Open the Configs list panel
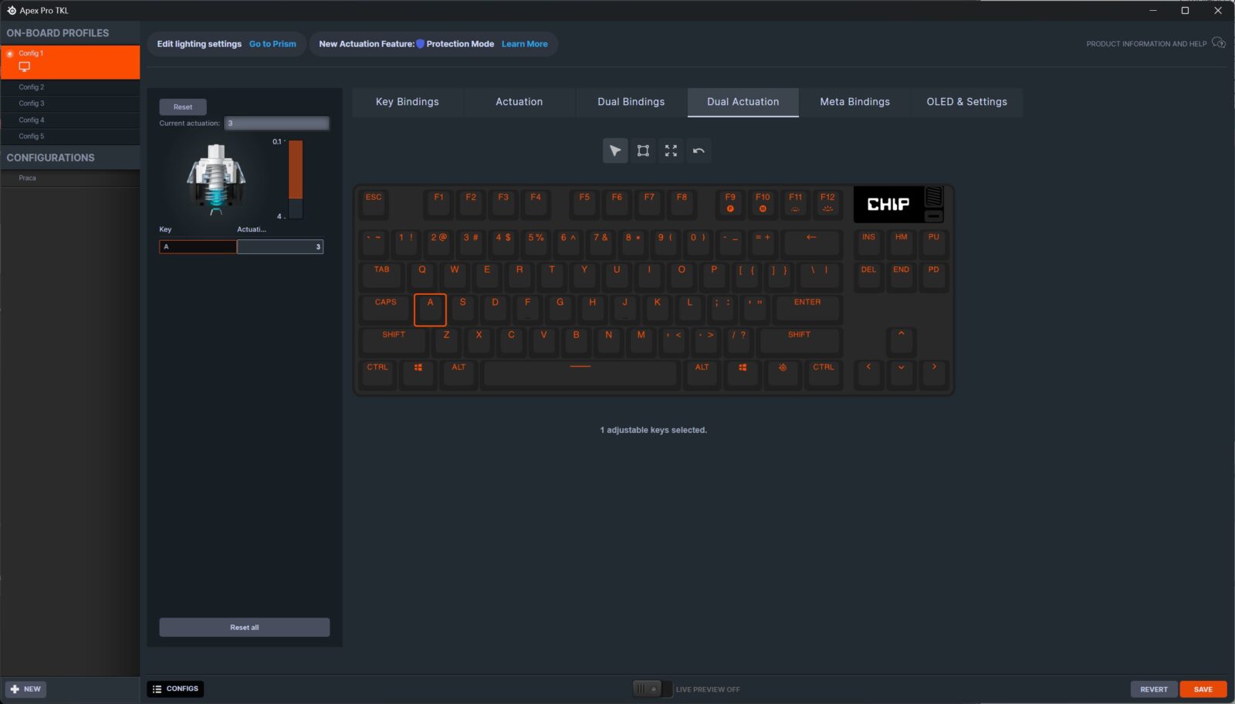The image size is (1235, 704). (x=175, y=689)
